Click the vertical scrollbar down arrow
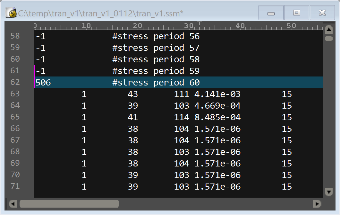Screen dimensions: 340x215 click(329, 192)
